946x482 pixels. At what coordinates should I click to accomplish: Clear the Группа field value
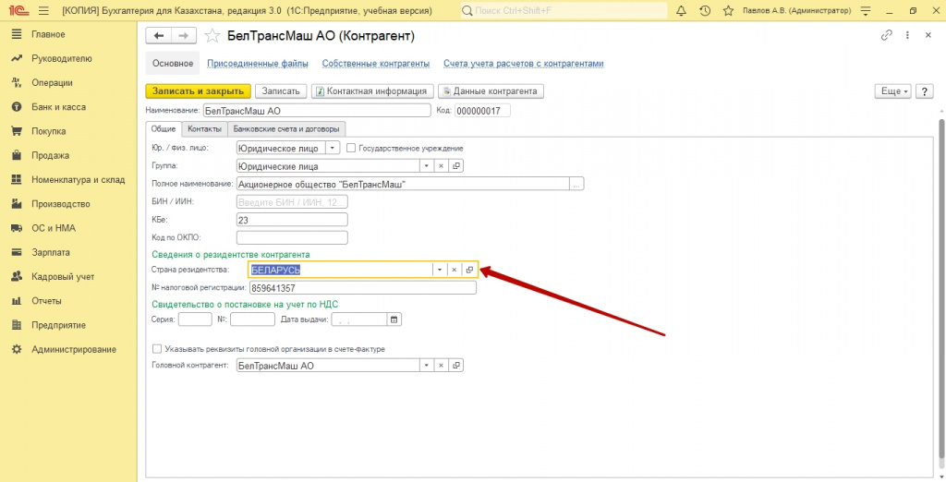(441, 166)
